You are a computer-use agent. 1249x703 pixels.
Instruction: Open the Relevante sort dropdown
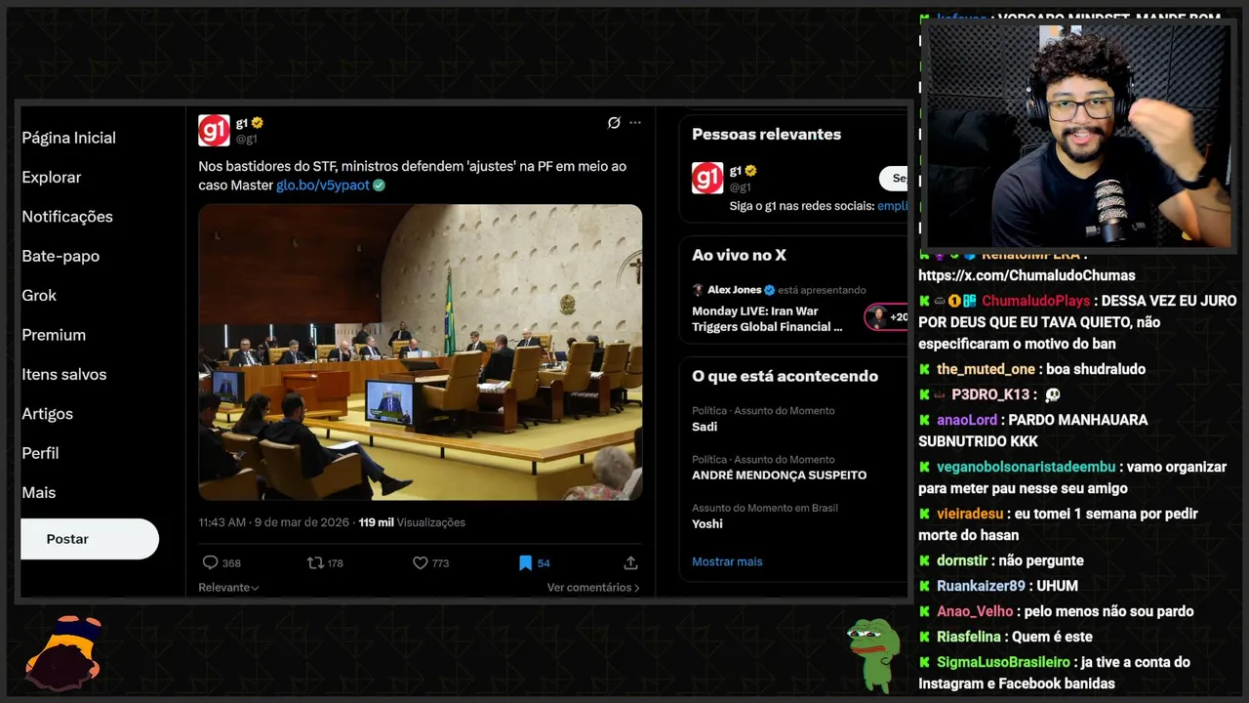[228, 588]
